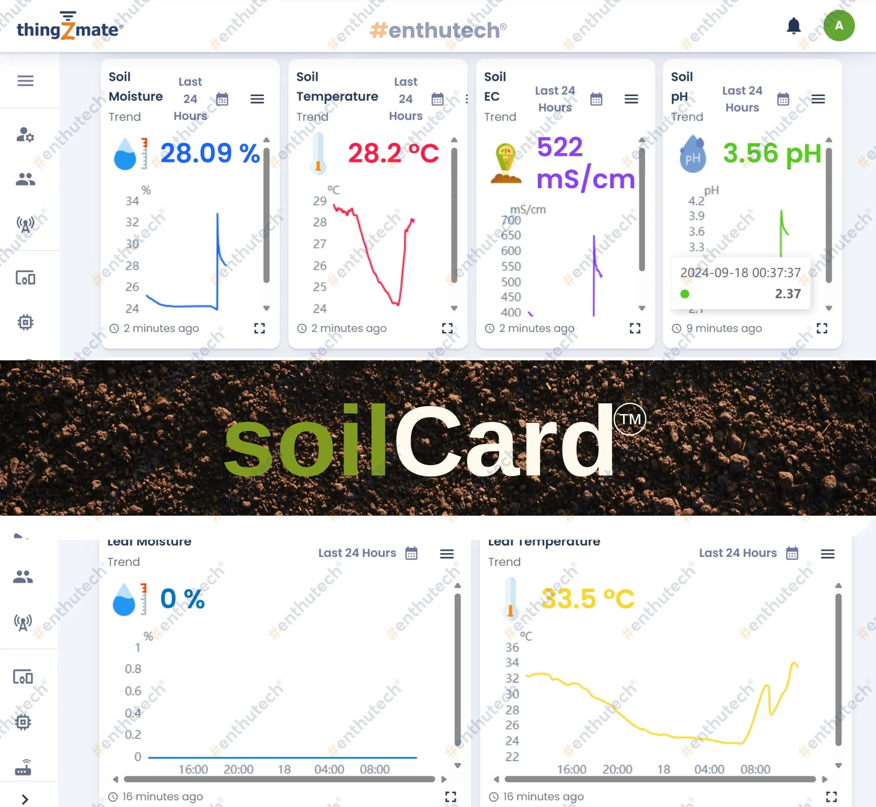The height and width of the screenshot is (807, 876).
Task: Change Soil pH 'Last 24 Hours' time range
Action: pyautogui.click(x=742, y=99)
